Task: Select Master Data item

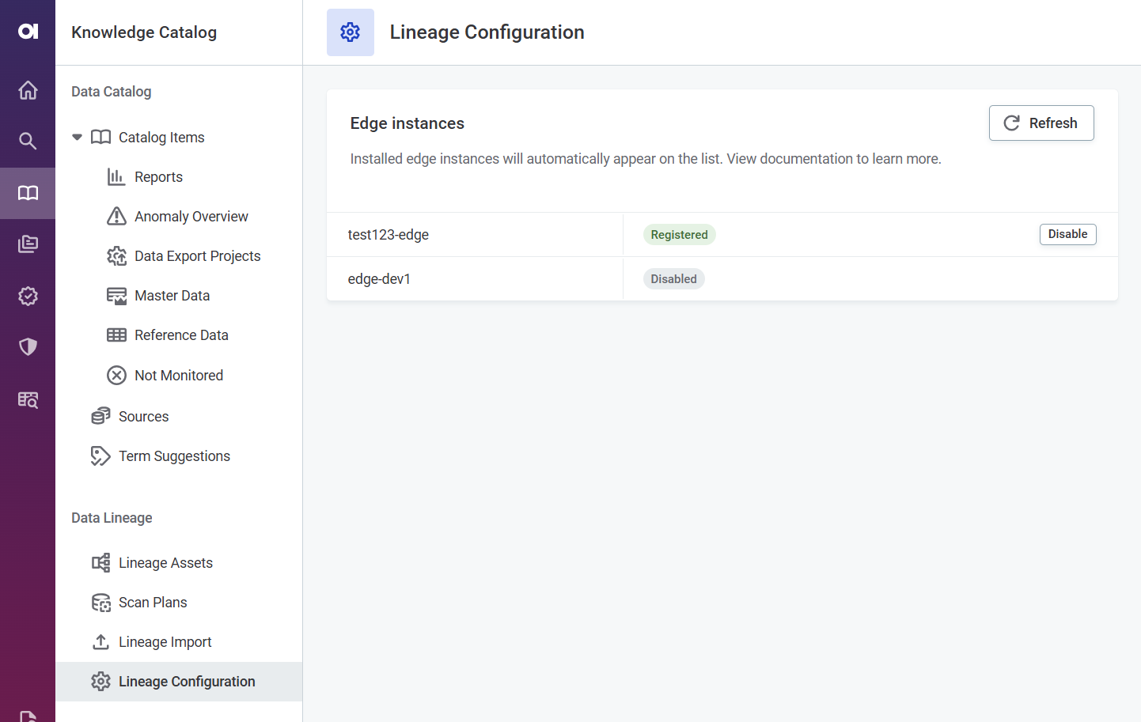Action: (172, 296)
